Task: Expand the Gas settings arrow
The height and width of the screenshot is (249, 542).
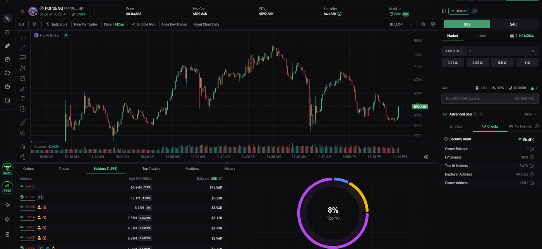Action: point(537,88)
